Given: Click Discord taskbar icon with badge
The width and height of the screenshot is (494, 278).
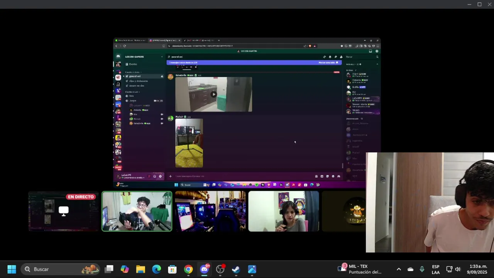Looking at the screenshot, I should point(205,269).
